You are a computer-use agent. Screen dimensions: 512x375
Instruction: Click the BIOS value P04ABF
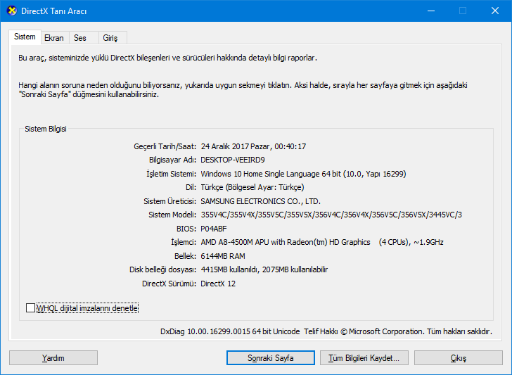pyautogui.click(x=214, y=229)
